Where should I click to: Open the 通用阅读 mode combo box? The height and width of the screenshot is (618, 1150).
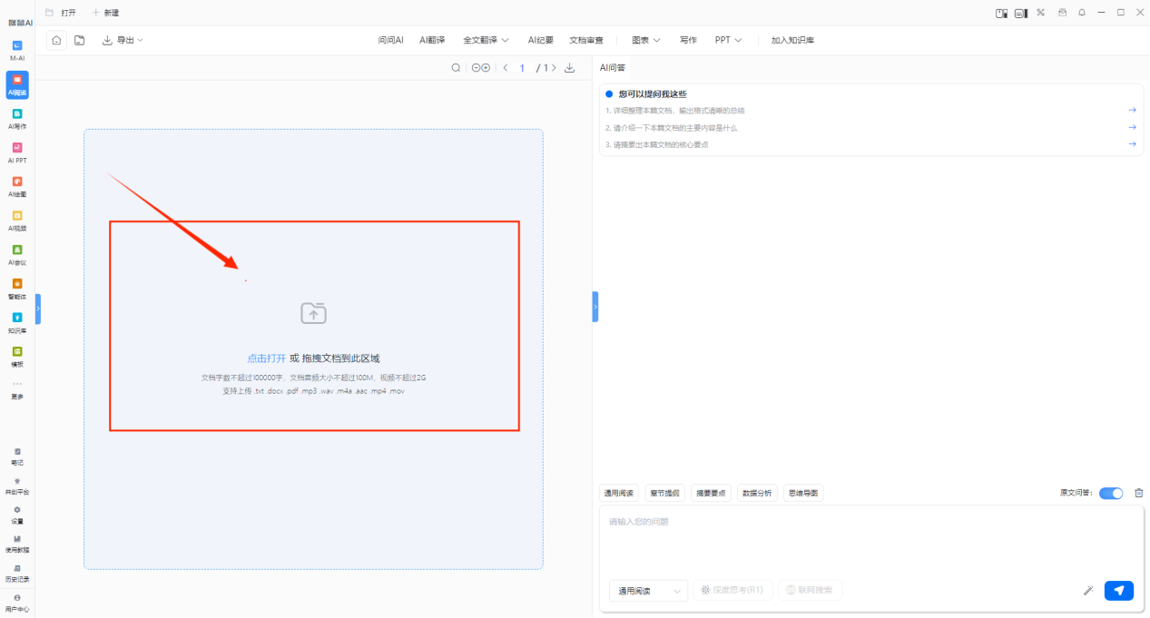648,591
